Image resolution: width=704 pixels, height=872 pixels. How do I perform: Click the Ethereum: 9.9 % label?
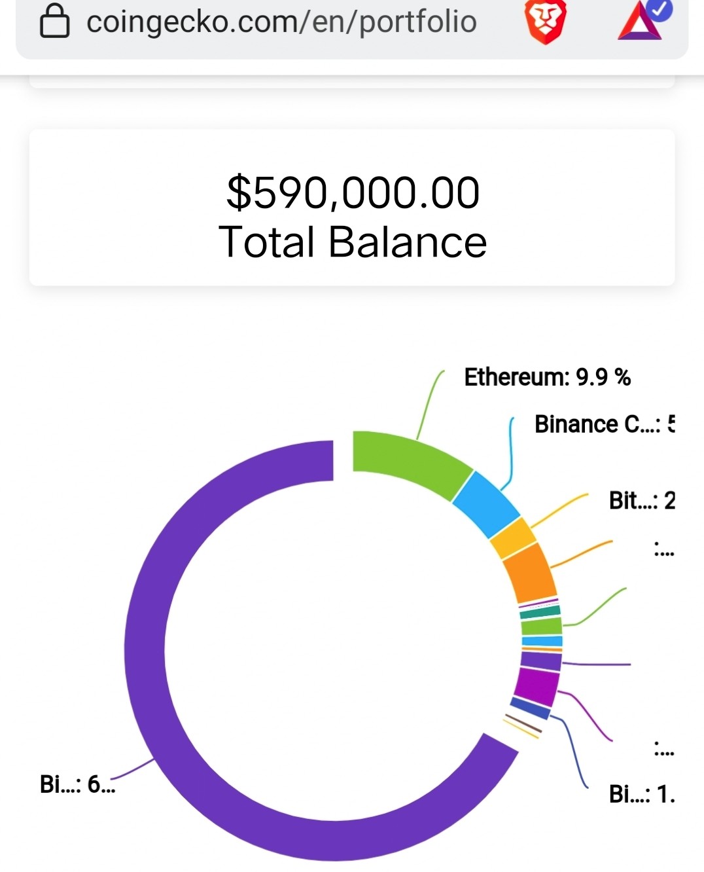(547, 377)
